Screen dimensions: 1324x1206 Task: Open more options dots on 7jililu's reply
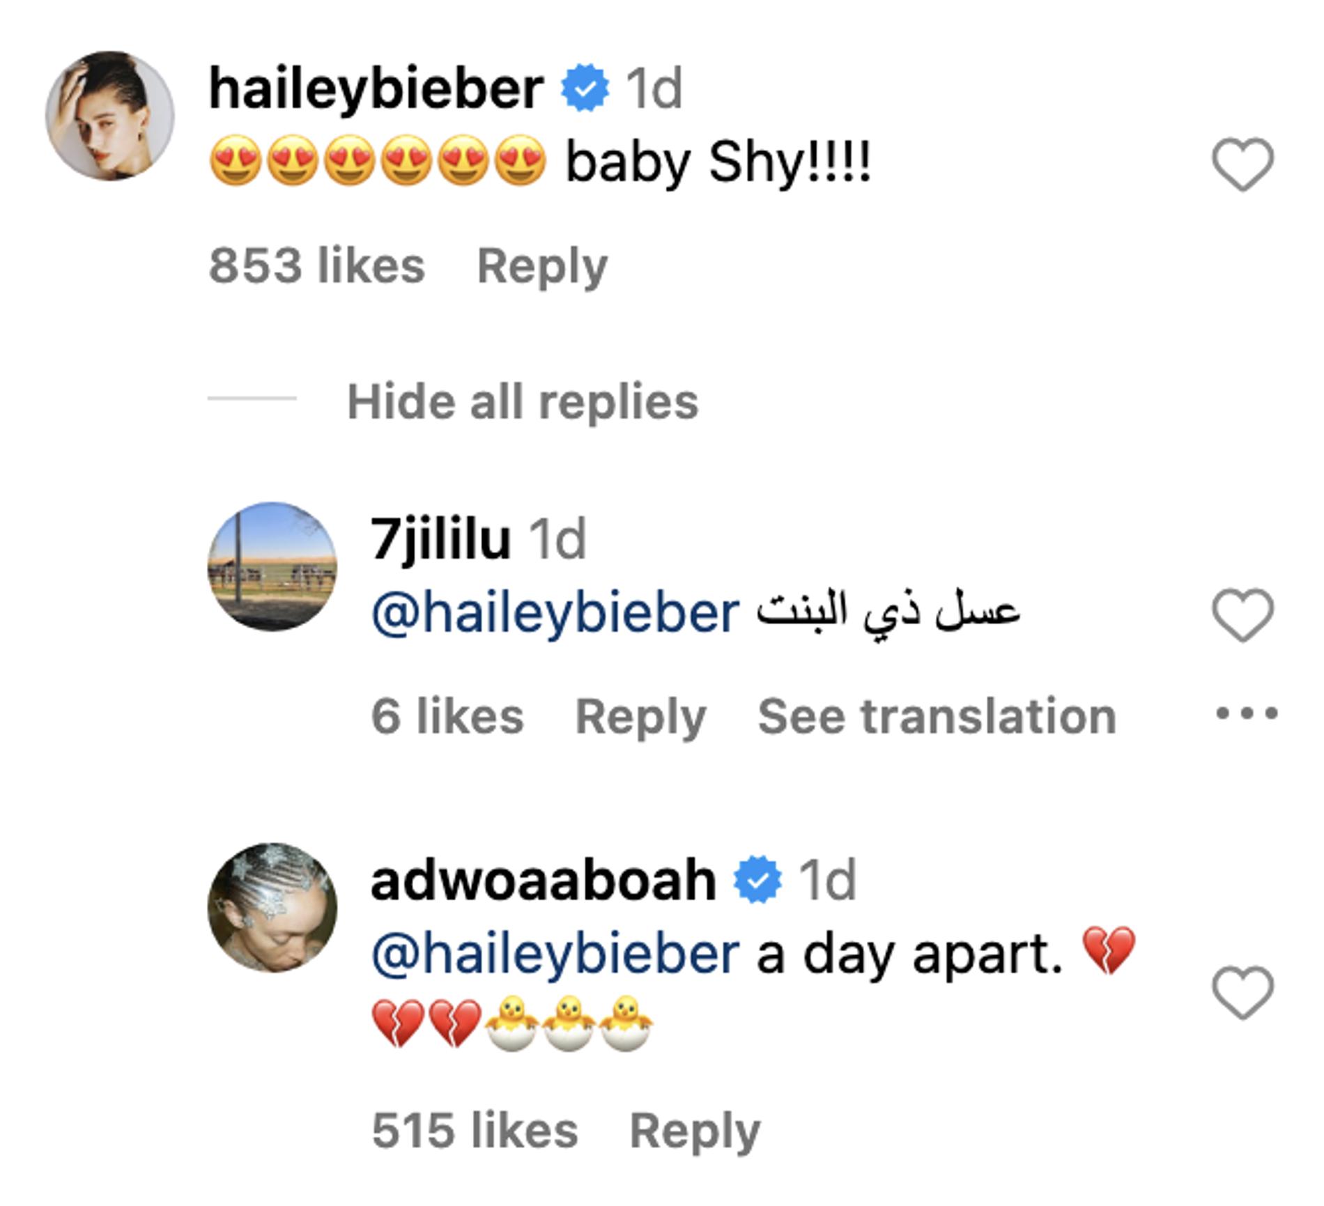(x=1246, y=713)
